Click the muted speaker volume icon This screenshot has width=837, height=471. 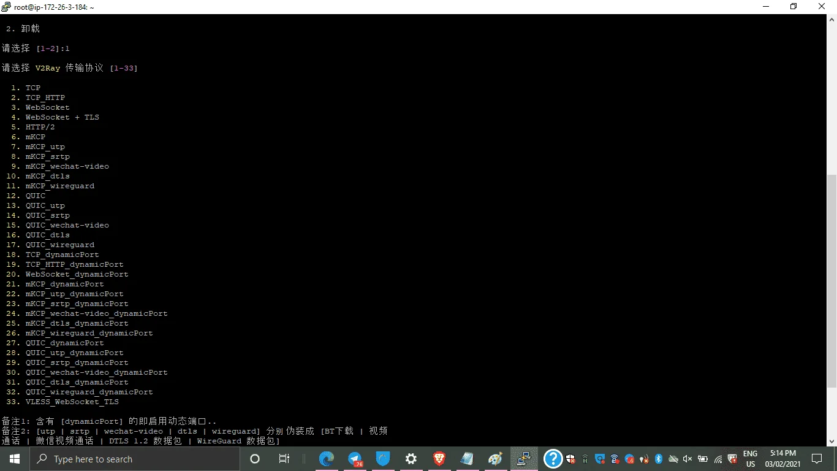(x=687, y=459)
